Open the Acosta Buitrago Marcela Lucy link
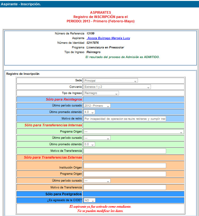The image size is (199, 216). coord(108,38)
